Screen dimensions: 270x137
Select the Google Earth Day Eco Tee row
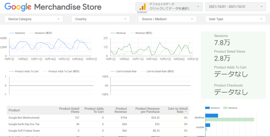pyautogui.click(x=98, y=124)
